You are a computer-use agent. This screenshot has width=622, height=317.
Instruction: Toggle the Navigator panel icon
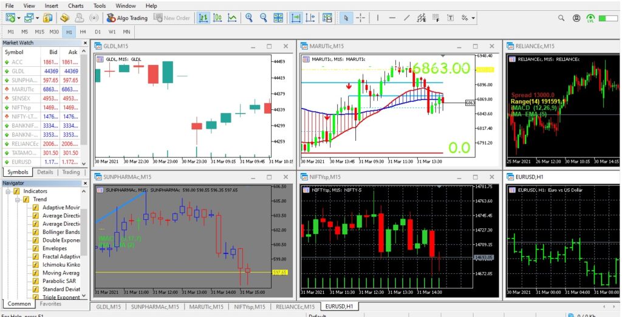click(64, 18)
